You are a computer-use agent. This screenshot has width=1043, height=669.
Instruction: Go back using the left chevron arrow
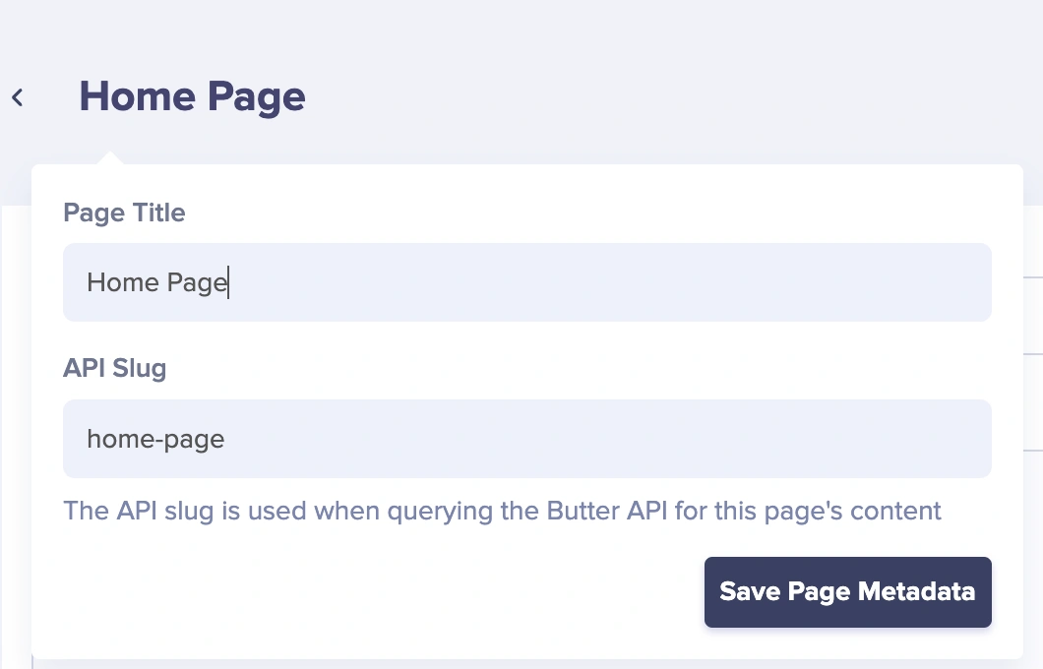18,97
